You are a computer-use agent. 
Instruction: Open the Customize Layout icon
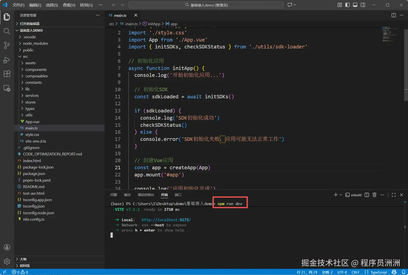coord(339,5)
